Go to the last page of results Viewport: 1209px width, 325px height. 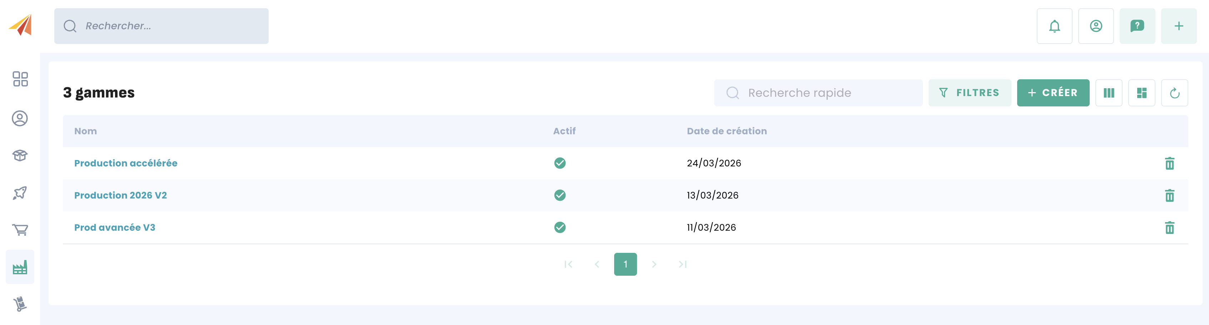[x=682, y=265]
